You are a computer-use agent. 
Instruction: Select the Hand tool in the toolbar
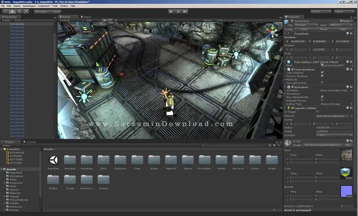6,11
